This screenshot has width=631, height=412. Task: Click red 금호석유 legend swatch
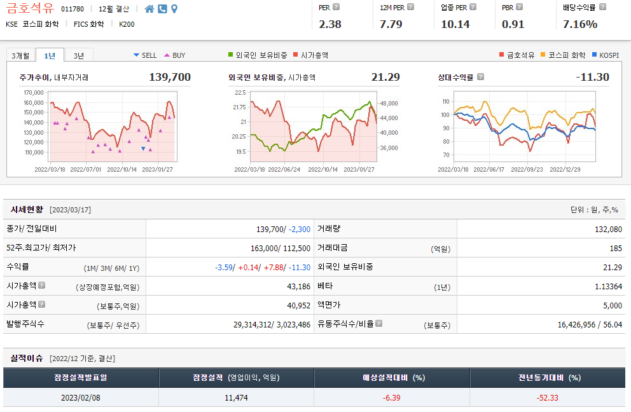[x=501, y=55]
